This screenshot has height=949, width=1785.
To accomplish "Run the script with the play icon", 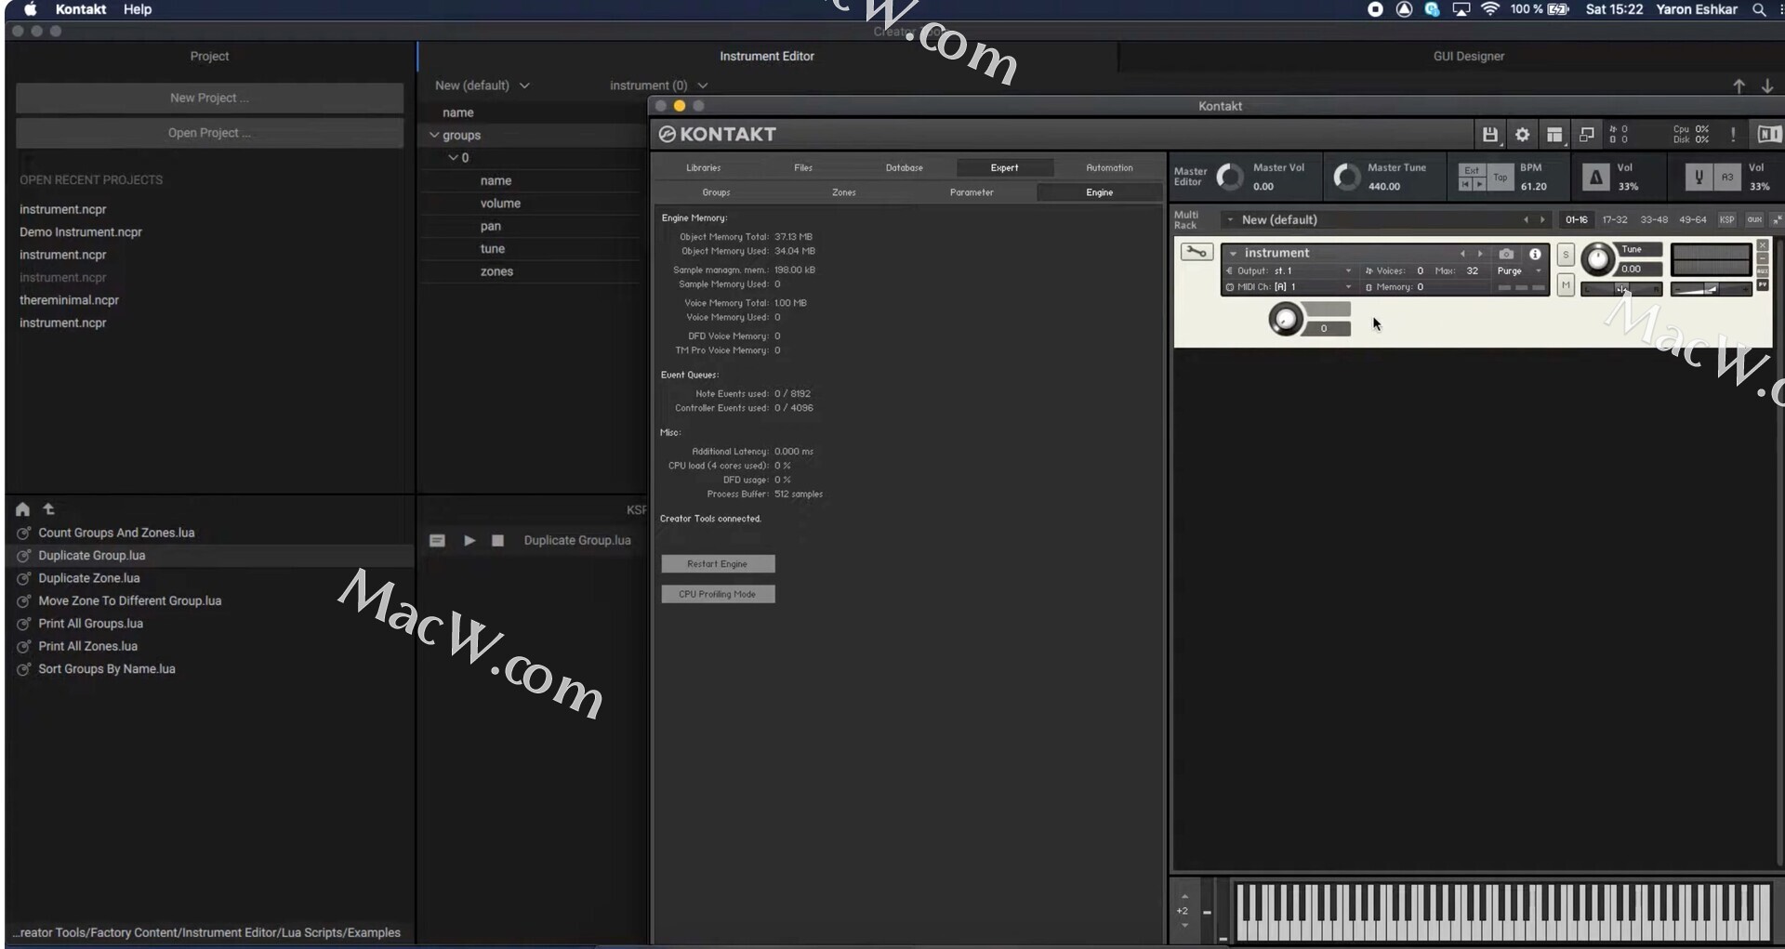I will point(469,540).
